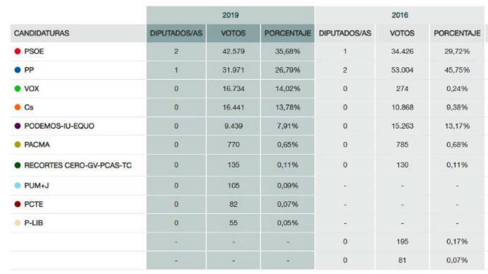
Task: Click the green VOX party dot
Action: point(18,88)
